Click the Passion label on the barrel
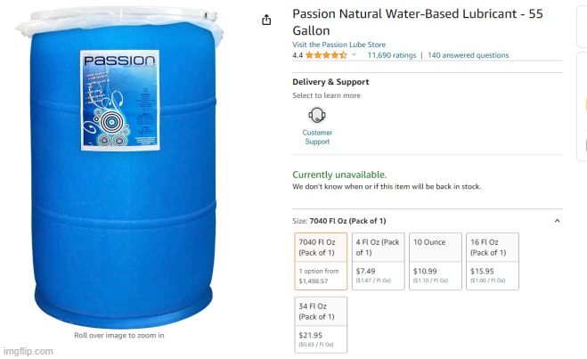Screen dimensions: 587x359 pyautogui.click(x=120, y=101)
